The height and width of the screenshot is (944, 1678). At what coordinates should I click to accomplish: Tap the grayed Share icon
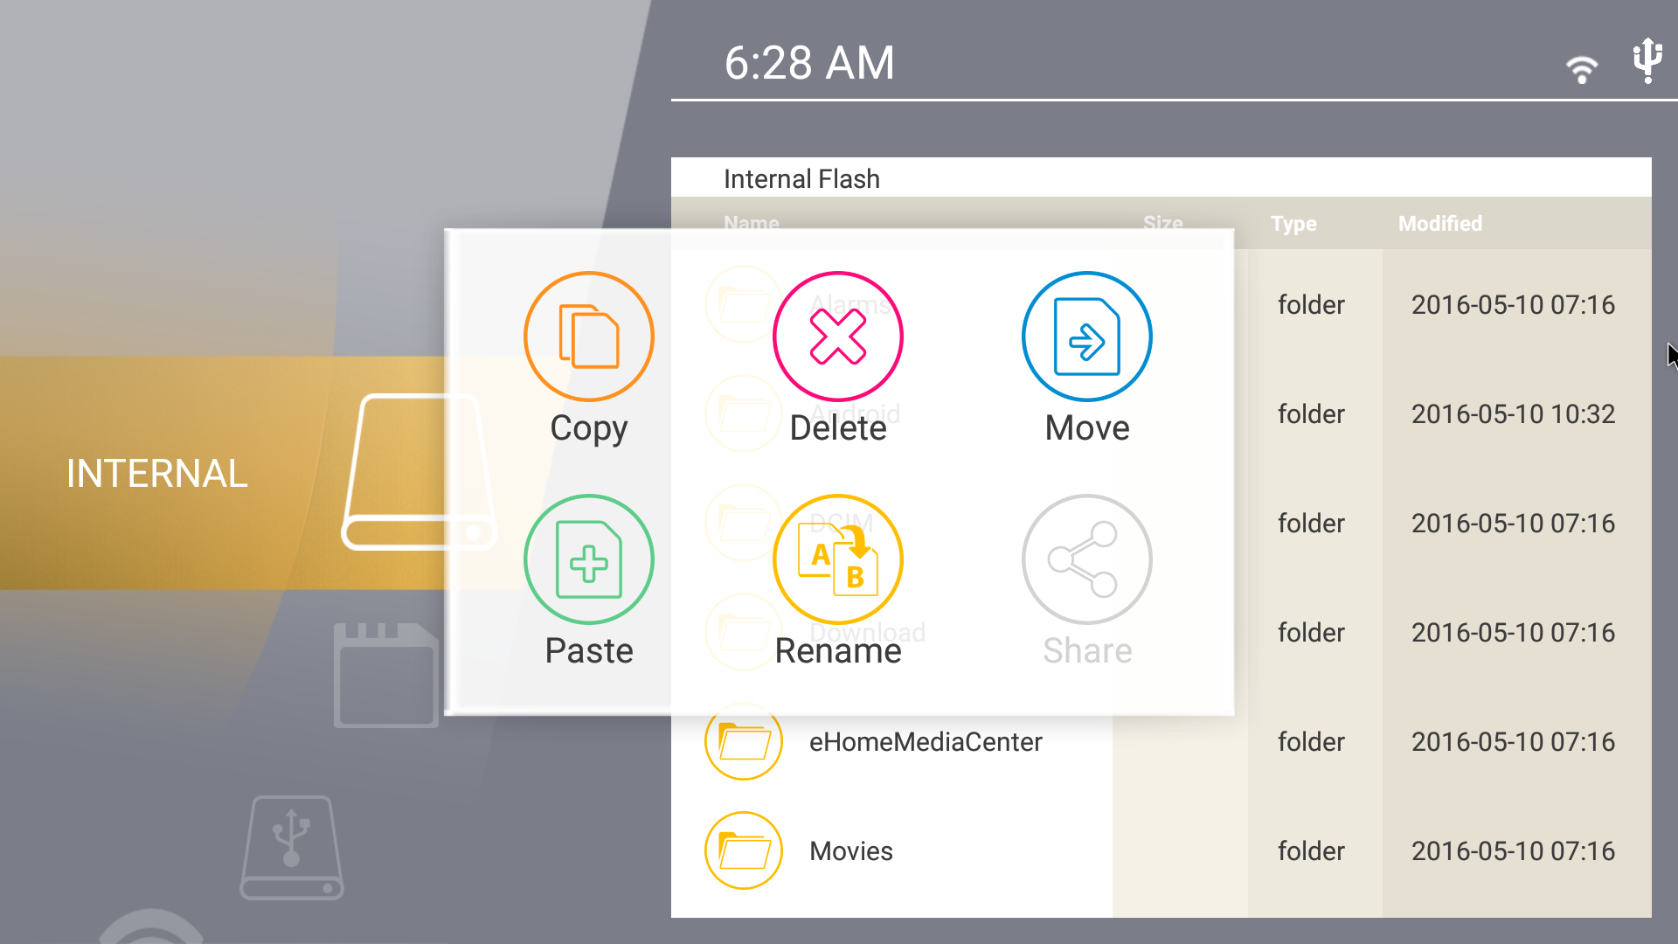tap(1087, 559)
